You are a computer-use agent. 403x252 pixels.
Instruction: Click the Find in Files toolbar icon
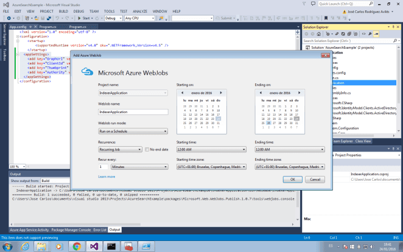click(x=161, y=18)
